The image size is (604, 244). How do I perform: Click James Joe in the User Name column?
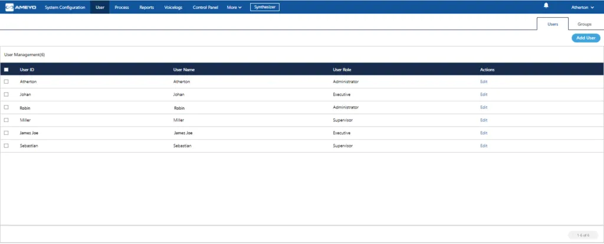pos(183,133)
